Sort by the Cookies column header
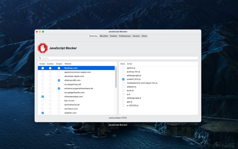This screenshot has height=149, width=238. click(50, 64)
